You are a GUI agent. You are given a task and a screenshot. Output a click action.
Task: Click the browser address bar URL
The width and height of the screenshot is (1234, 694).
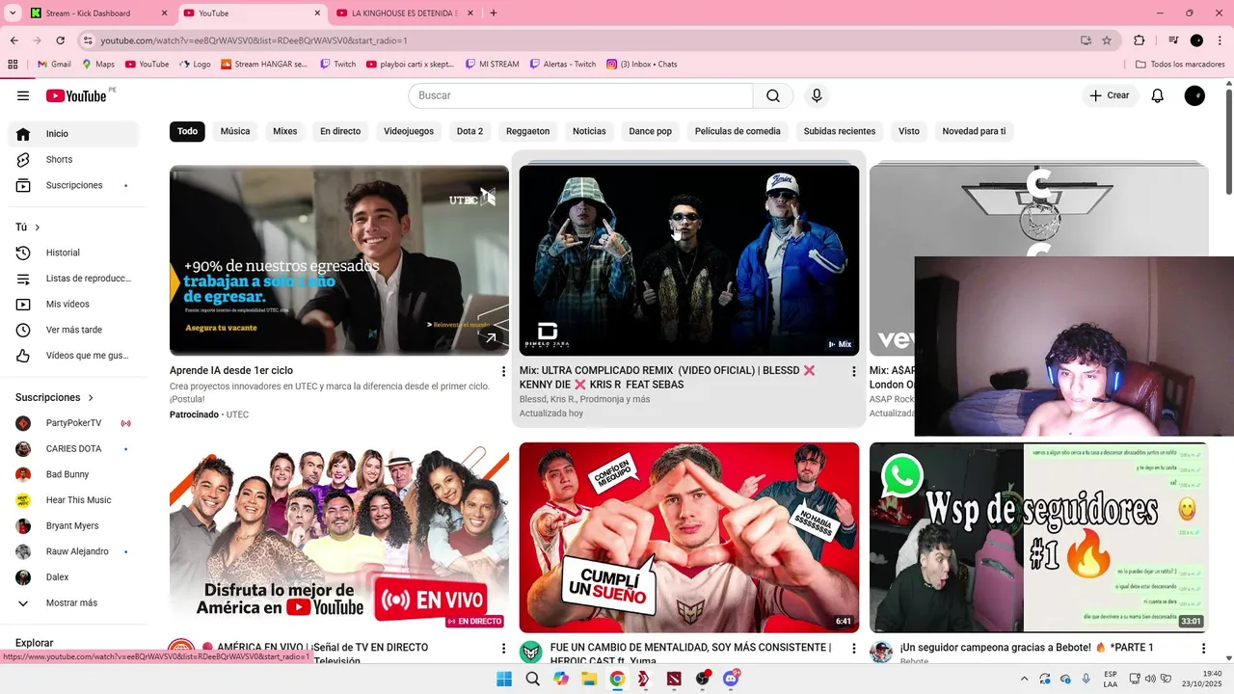(254, 40)
